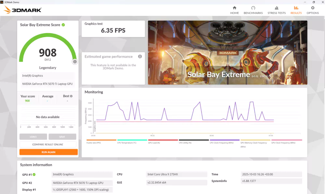
Task: Switch to the Your score view
Action: point(28,96)
